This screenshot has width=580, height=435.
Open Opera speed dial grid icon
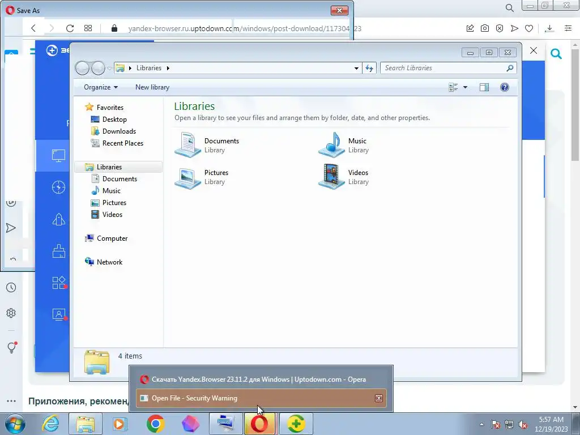pyautogui.click(x=88, y=28)
